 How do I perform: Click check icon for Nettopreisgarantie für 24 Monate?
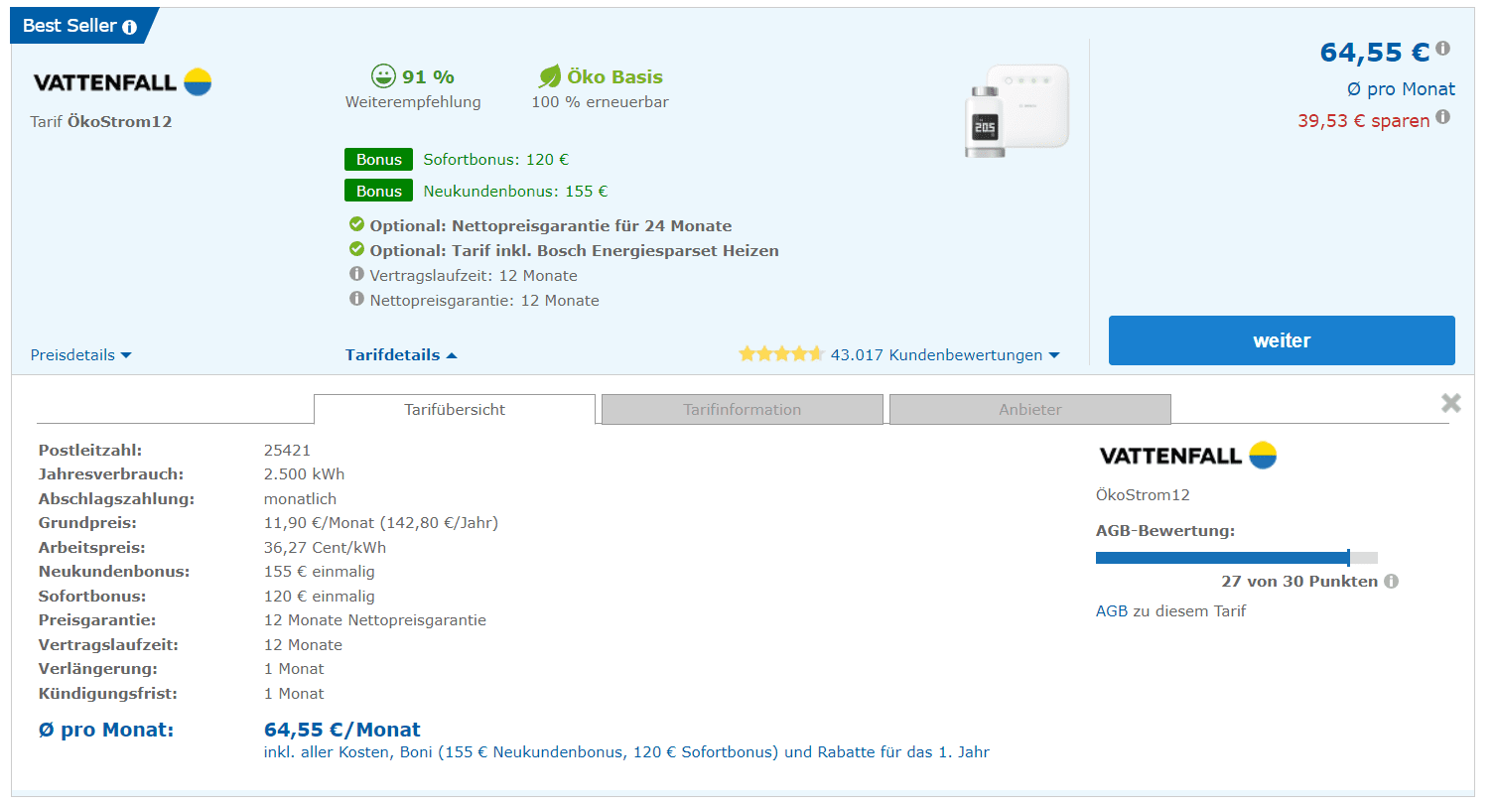356,224
